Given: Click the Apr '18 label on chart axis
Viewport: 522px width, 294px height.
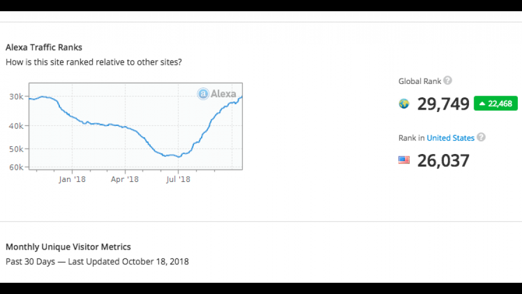Looking at the screenshot, I should tap(125, 180).
